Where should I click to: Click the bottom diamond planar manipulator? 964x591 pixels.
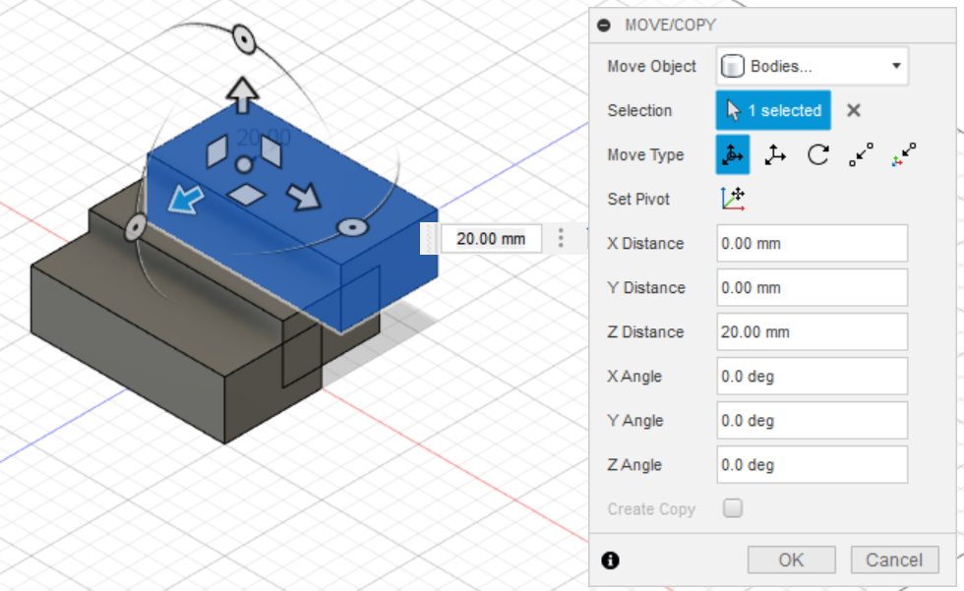click(246, 195)
